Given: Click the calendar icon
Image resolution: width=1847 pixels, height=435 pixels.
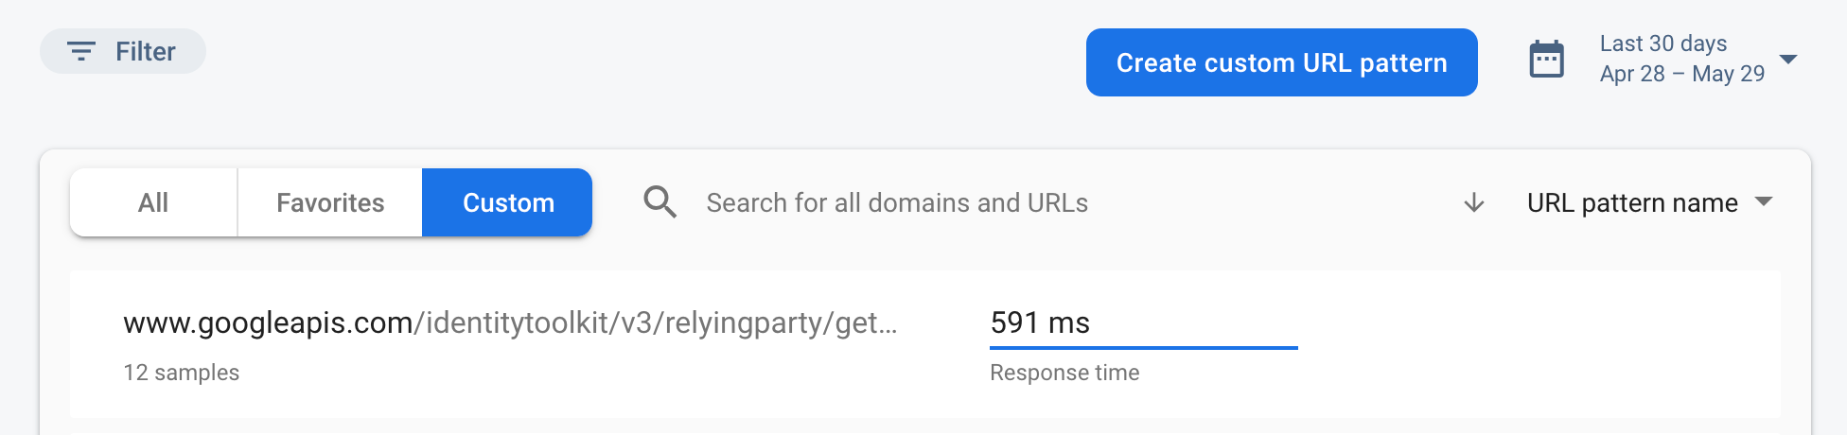Looking at the screenshot, I should pos(1546,60).
